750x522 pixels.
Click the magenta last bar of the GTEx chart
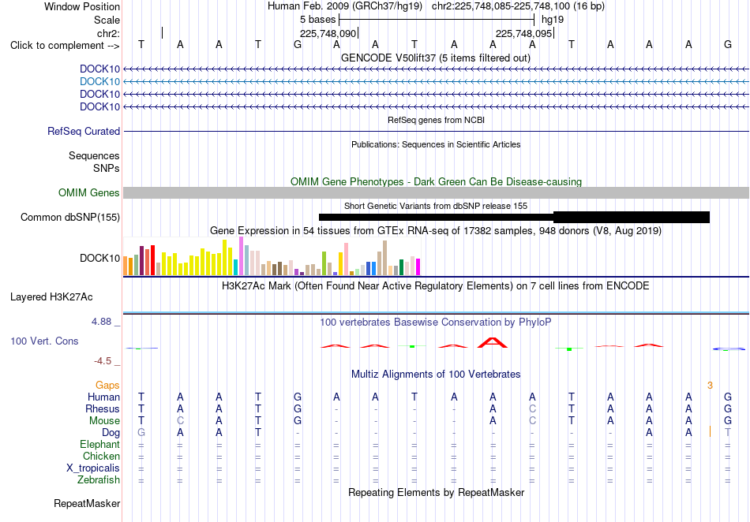(x=418, y=267)
